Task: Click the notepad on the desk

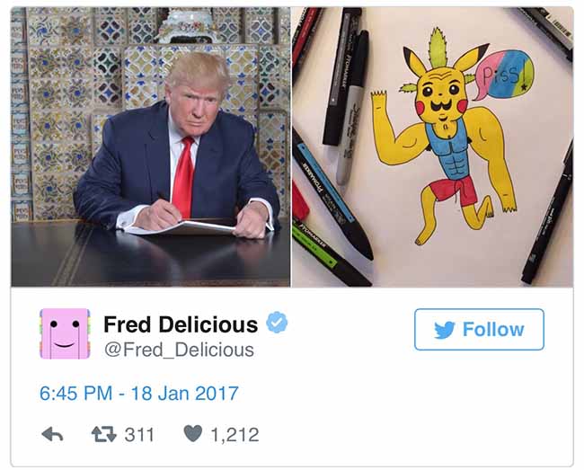Action: pyautogui.click(x=181, y=227)
